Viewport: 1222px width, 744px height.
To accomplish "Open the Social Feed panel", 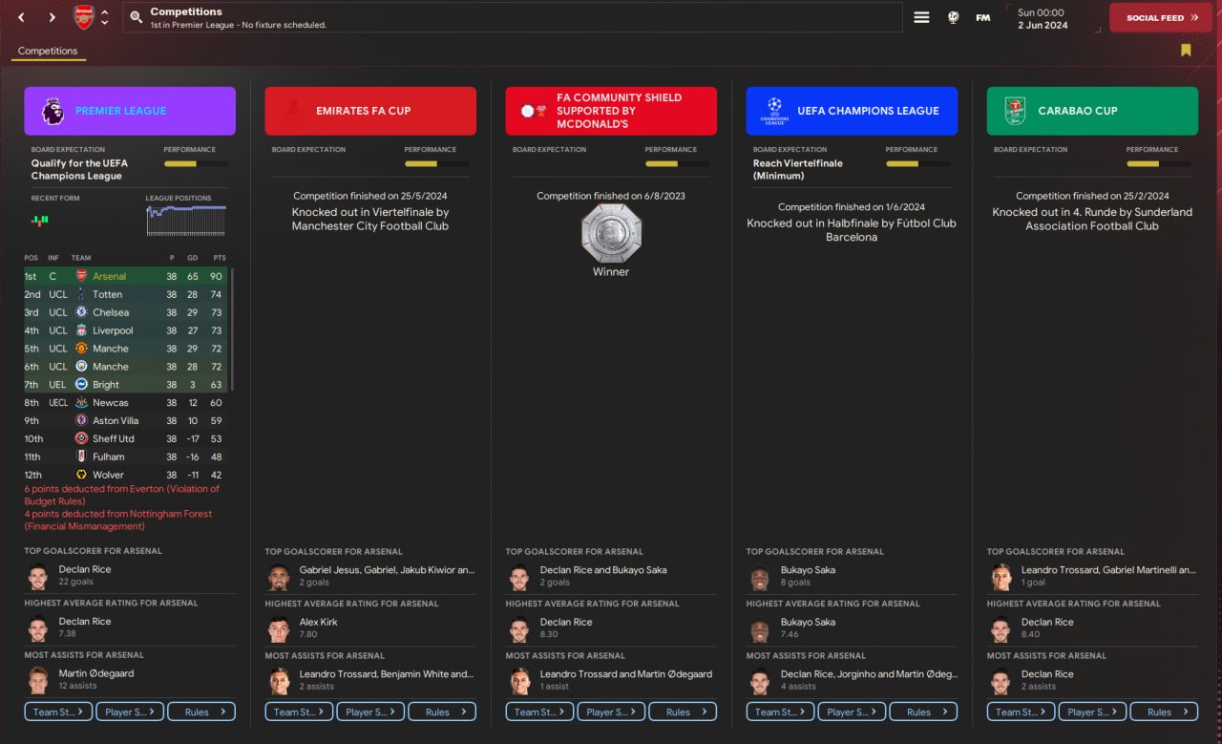I will click(1162, 17).
